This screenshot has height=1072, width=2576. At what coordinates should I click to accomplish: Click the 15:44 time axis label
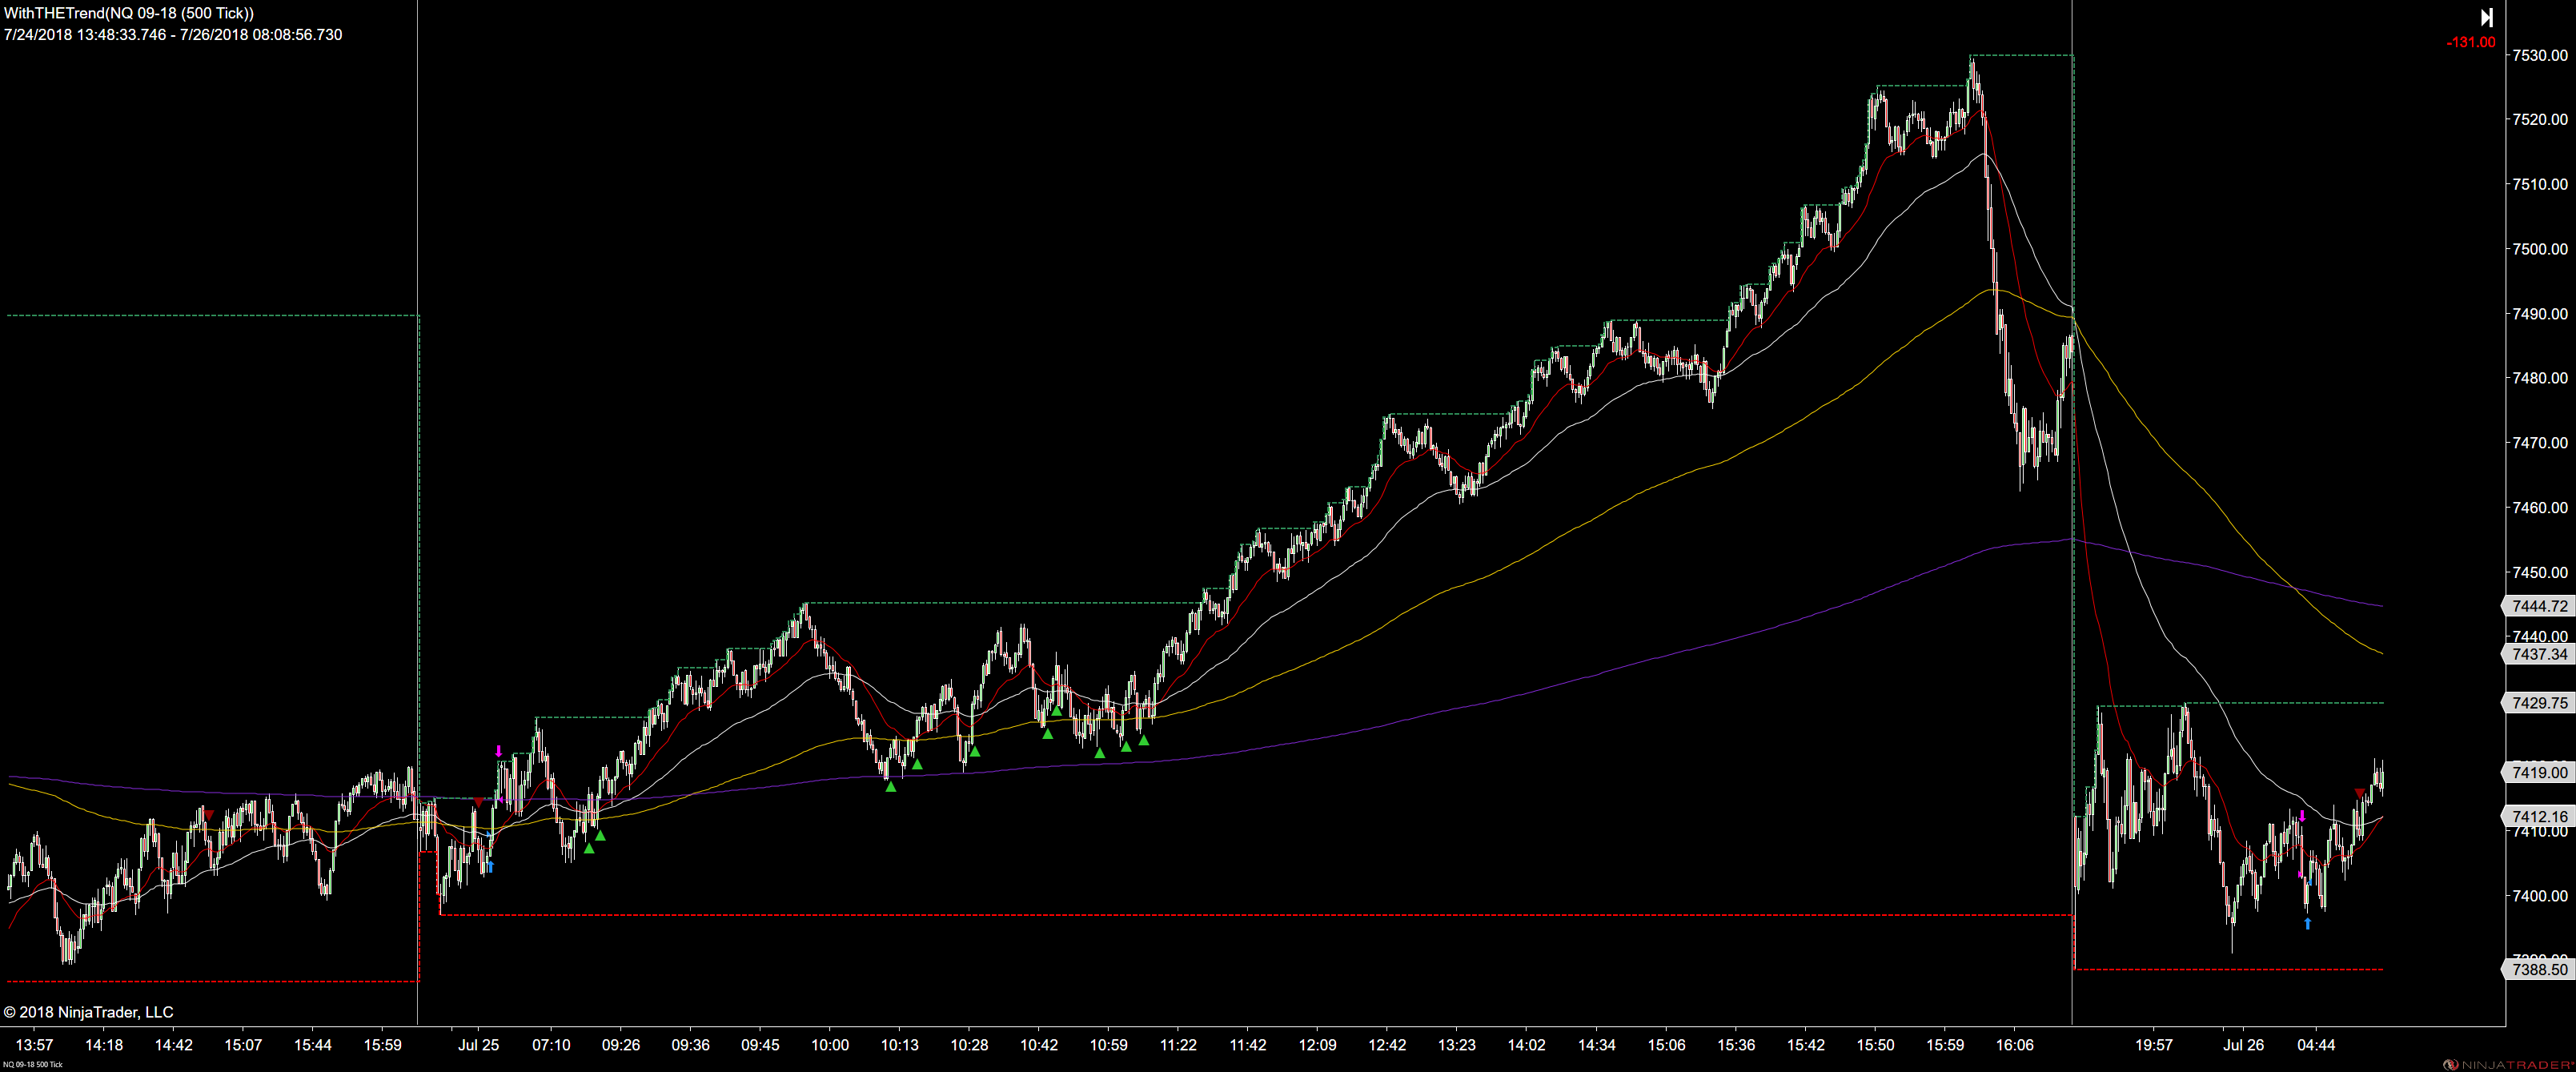click(313, 1045)
